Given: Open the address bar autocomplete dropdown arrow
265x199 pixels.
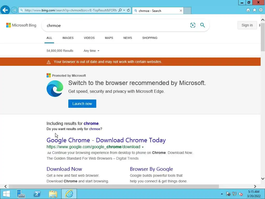Looking at the screenshot, I should pyautogui.click(x=124, y=10).
